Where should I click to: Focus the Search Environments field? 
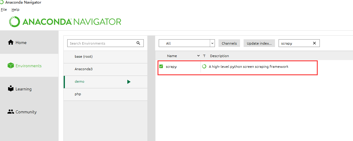[x=105, y=43]
